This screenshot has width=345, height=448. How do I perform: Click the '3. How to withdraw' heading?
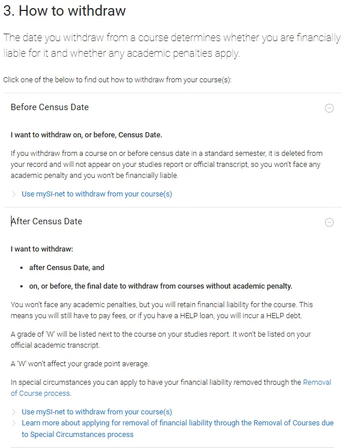pos(64,11)
